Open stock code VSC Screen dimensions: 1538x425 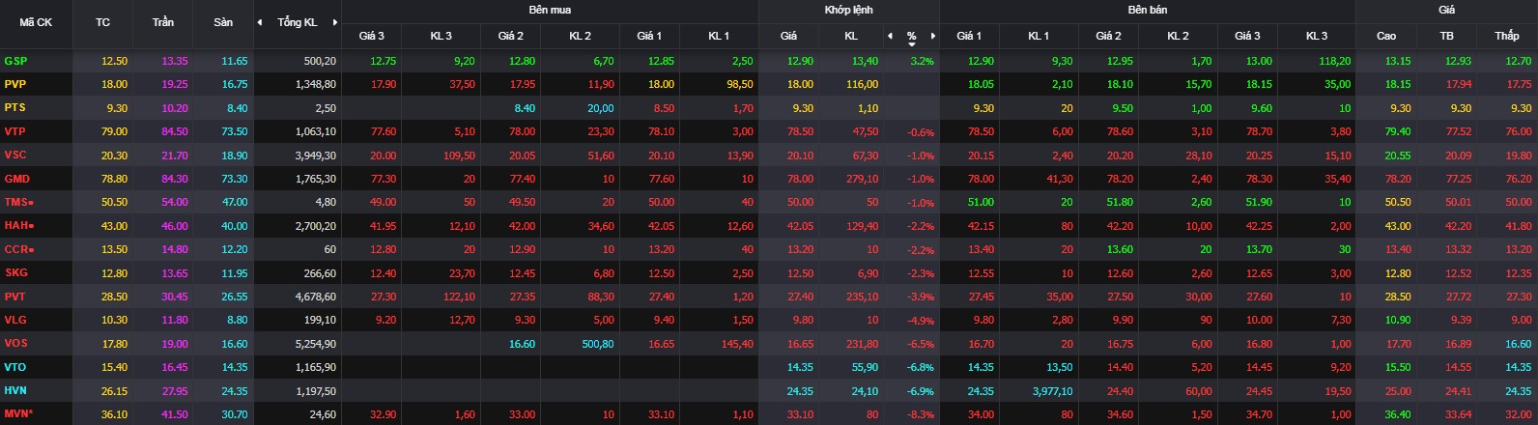[x=15, y=155]
